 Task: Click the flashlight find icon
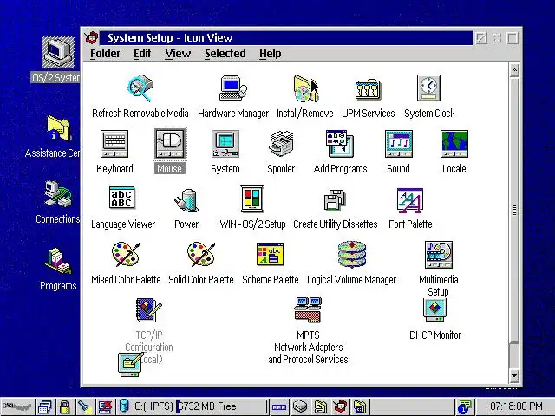click(85, 406)
